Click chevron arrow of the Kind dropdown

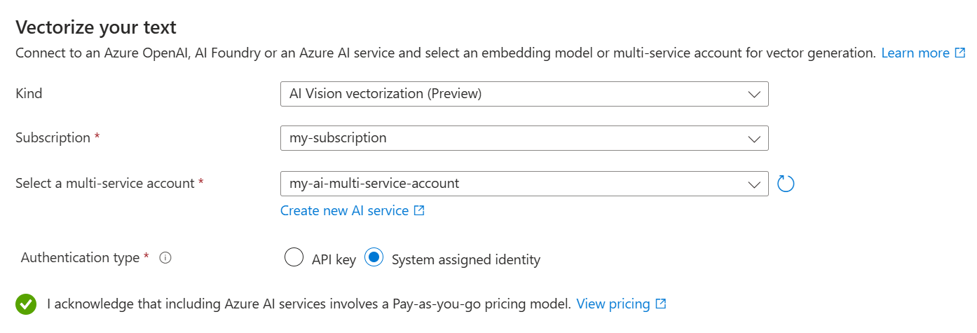[754, 94]
